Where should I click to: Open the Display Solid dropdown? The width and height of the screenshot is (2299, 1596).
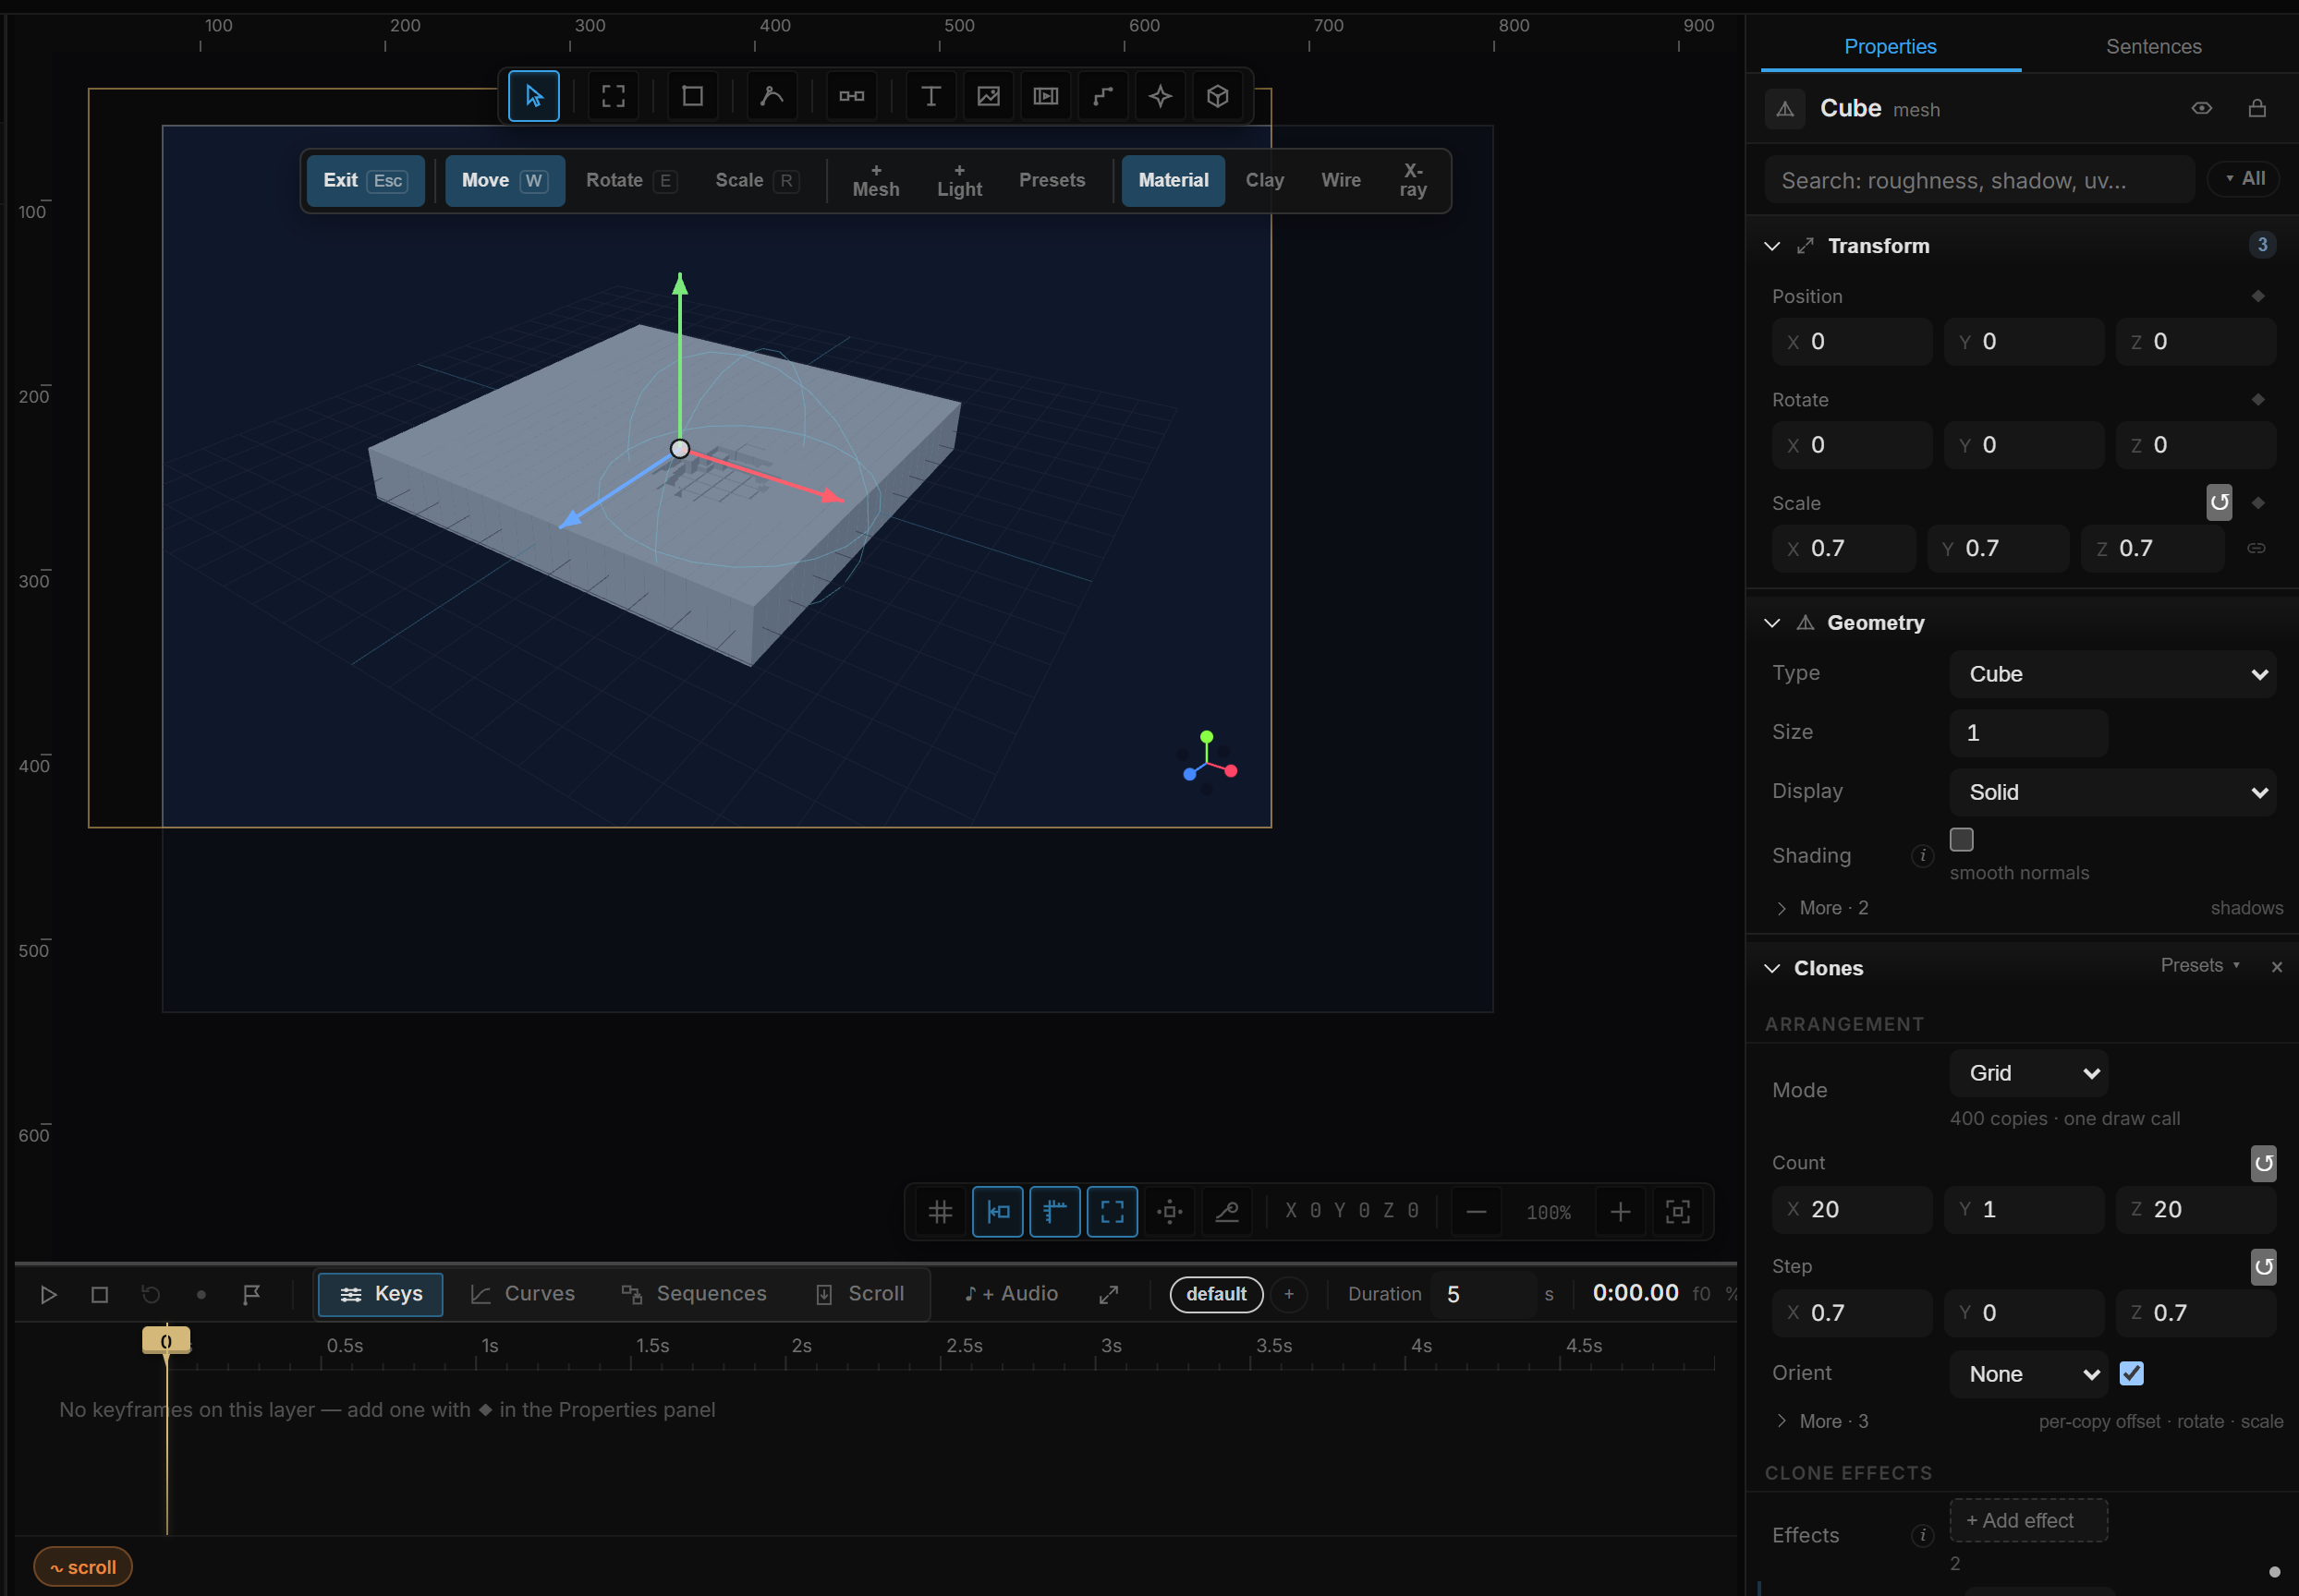coord(2113,792)
